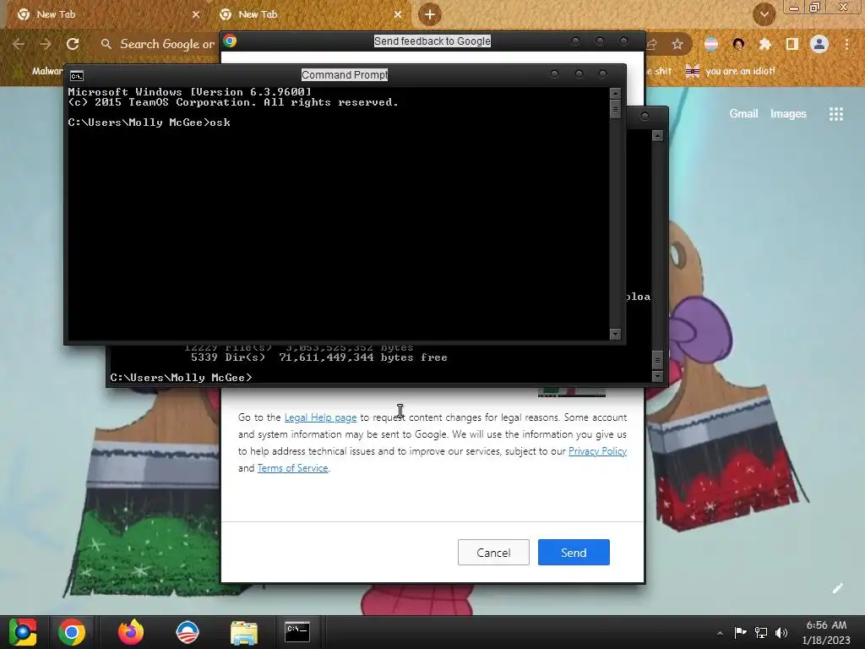865x649 pixels.
Task: Open the Chrome three-dot menu
Action: coord(846,44)
